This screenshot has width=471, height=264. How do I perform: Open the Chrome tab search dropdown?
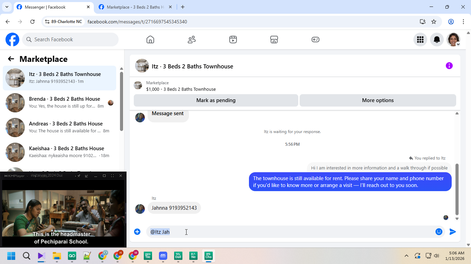[x=7, y=7]
